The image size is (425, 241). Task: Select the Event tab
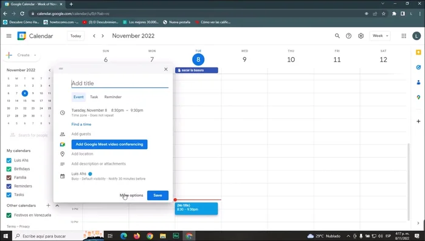(78, 97)
